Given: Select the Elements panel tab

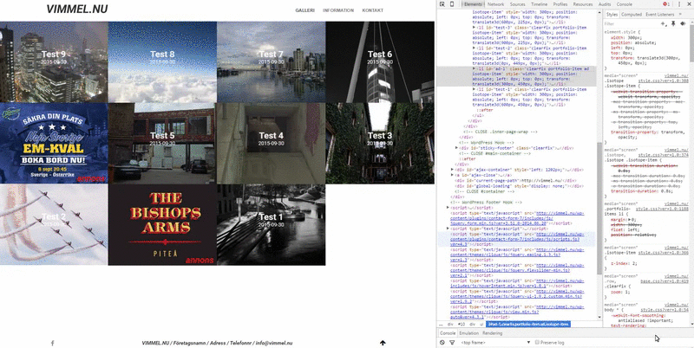Looking at the screenshot, I should pos(473,4).
